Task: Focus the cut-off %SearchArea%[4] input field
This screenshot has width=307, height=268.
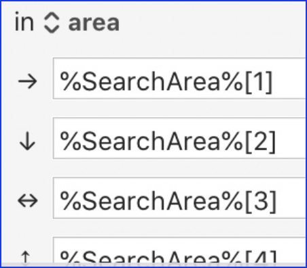Action: point(179,250)
